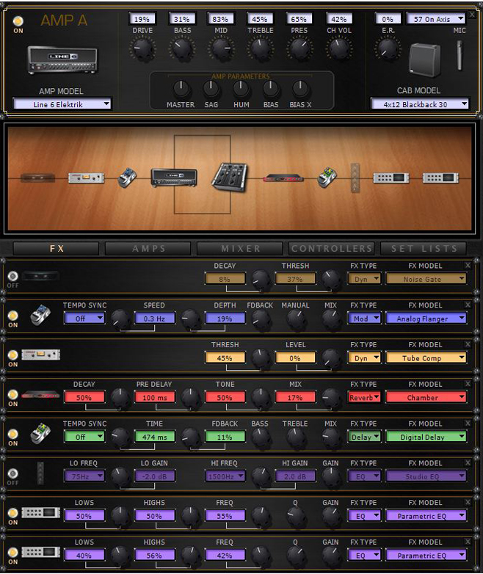483x574 pixels.
Task: Click the Master knob in Amp Parameters
Action: [181, 89]
